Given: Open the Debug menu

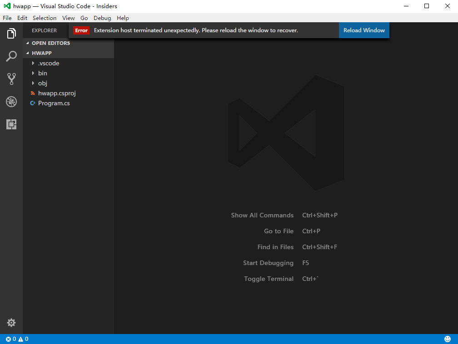Looking at the screenshot, I should [102, 18].
